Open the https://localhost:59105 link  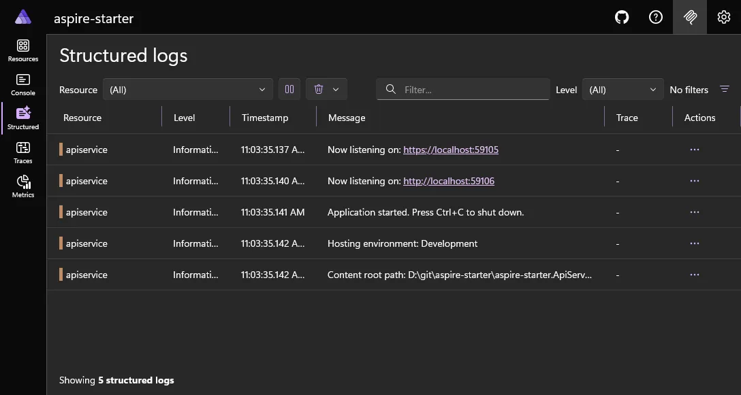coord(451,149)
